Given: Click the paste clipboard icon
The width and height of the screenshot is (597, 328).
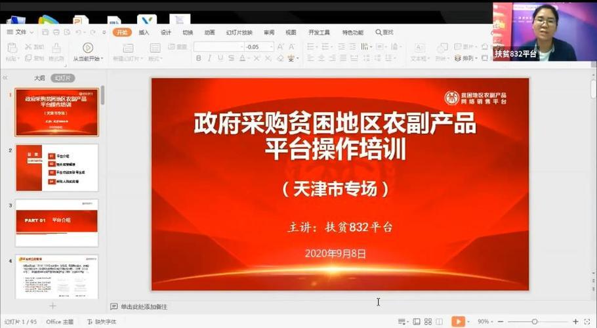Looking at the screenshot, I should [x=12, y=48].
